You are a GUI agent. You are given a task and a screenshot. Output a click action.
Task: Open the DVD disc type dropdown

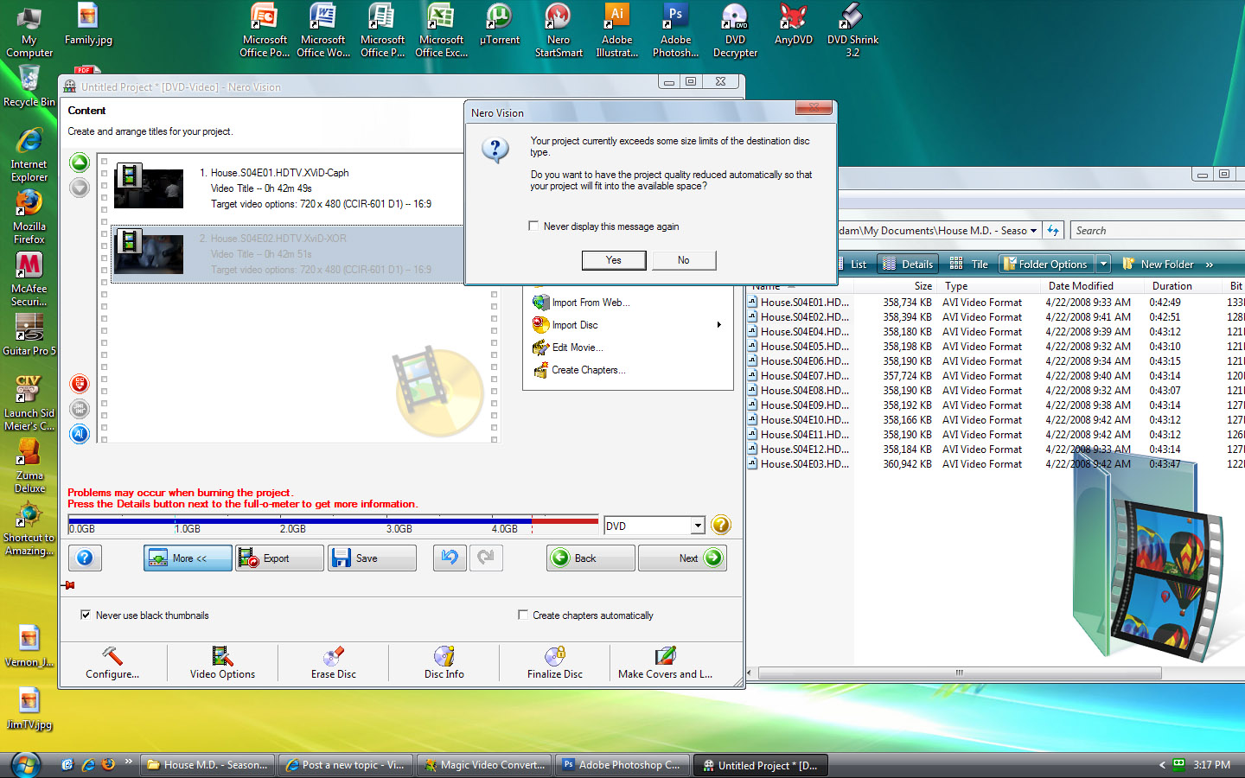click(698, 526)
